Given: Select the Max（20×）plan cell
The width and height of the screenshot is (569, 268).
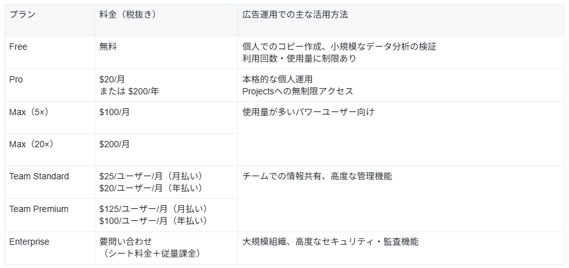Looking at the screenshot, I should 50,150.
